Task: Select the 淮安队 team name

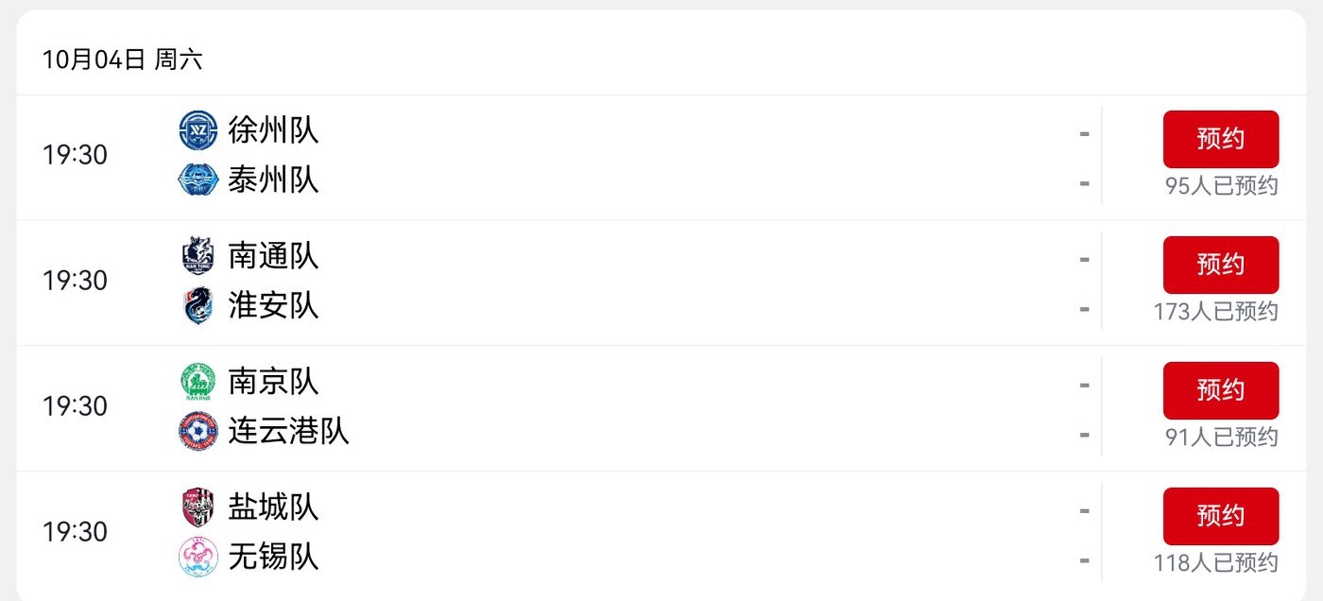Action: [273, 305]
